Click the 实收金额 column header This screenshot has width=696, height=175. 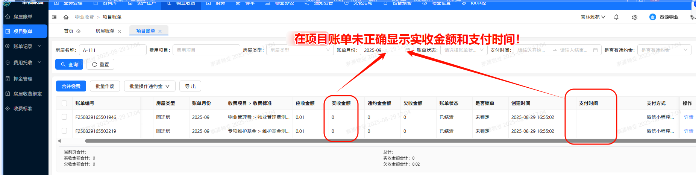(x=341, y=103)
